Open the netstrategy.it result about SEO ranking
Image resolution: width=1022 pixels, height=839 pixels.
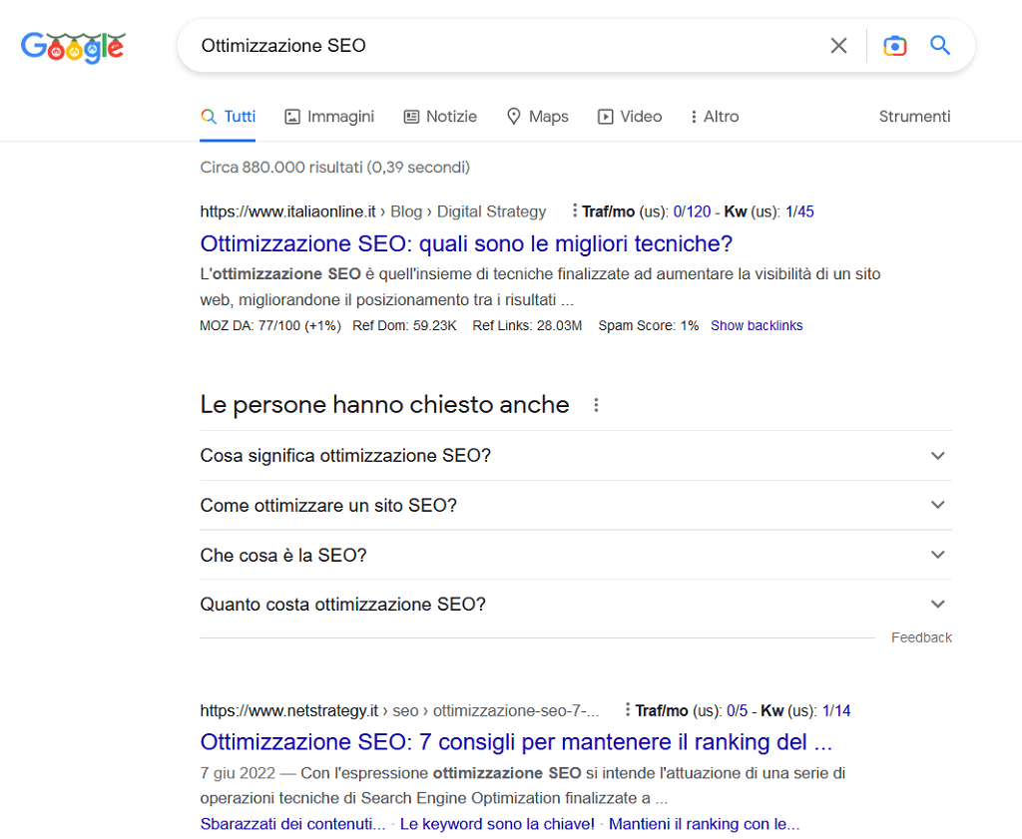pyautogui.click(x=517, y=742)
